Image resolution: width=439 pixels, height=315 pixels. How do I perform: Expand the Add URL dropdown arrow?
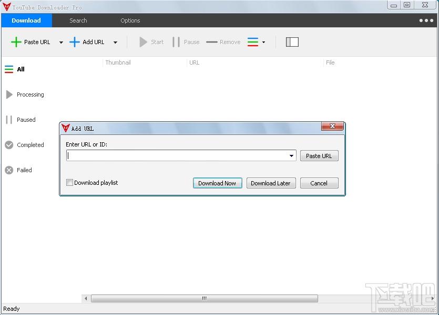click(115, 43)
